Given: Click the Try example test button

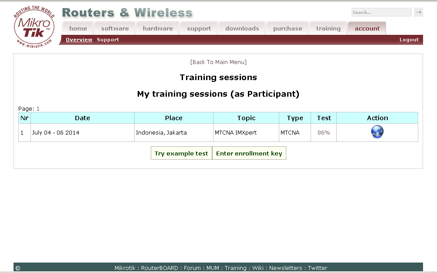Looking at the screenshot, I should coord(181,153).
